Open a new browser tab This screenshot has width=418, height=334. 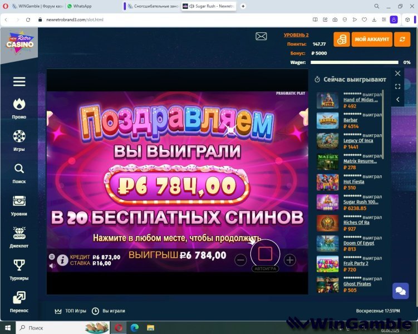(243, 6)
